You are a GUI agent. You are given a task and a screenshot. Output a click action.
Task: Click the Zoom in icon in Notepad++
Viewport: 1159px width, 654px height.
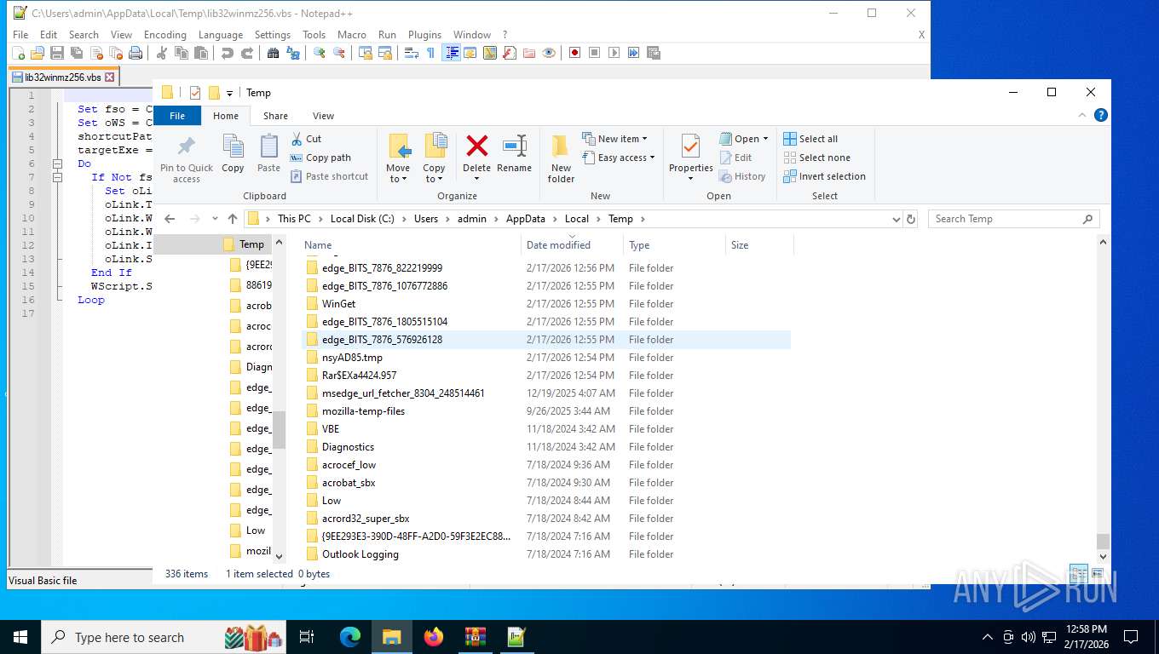click(x=319, y=53)
